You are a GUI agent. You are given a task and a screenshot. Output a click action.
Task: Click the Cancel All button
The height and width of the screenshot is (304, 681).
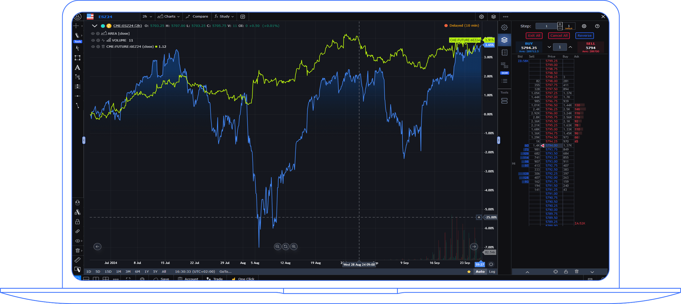coord(559,35)
